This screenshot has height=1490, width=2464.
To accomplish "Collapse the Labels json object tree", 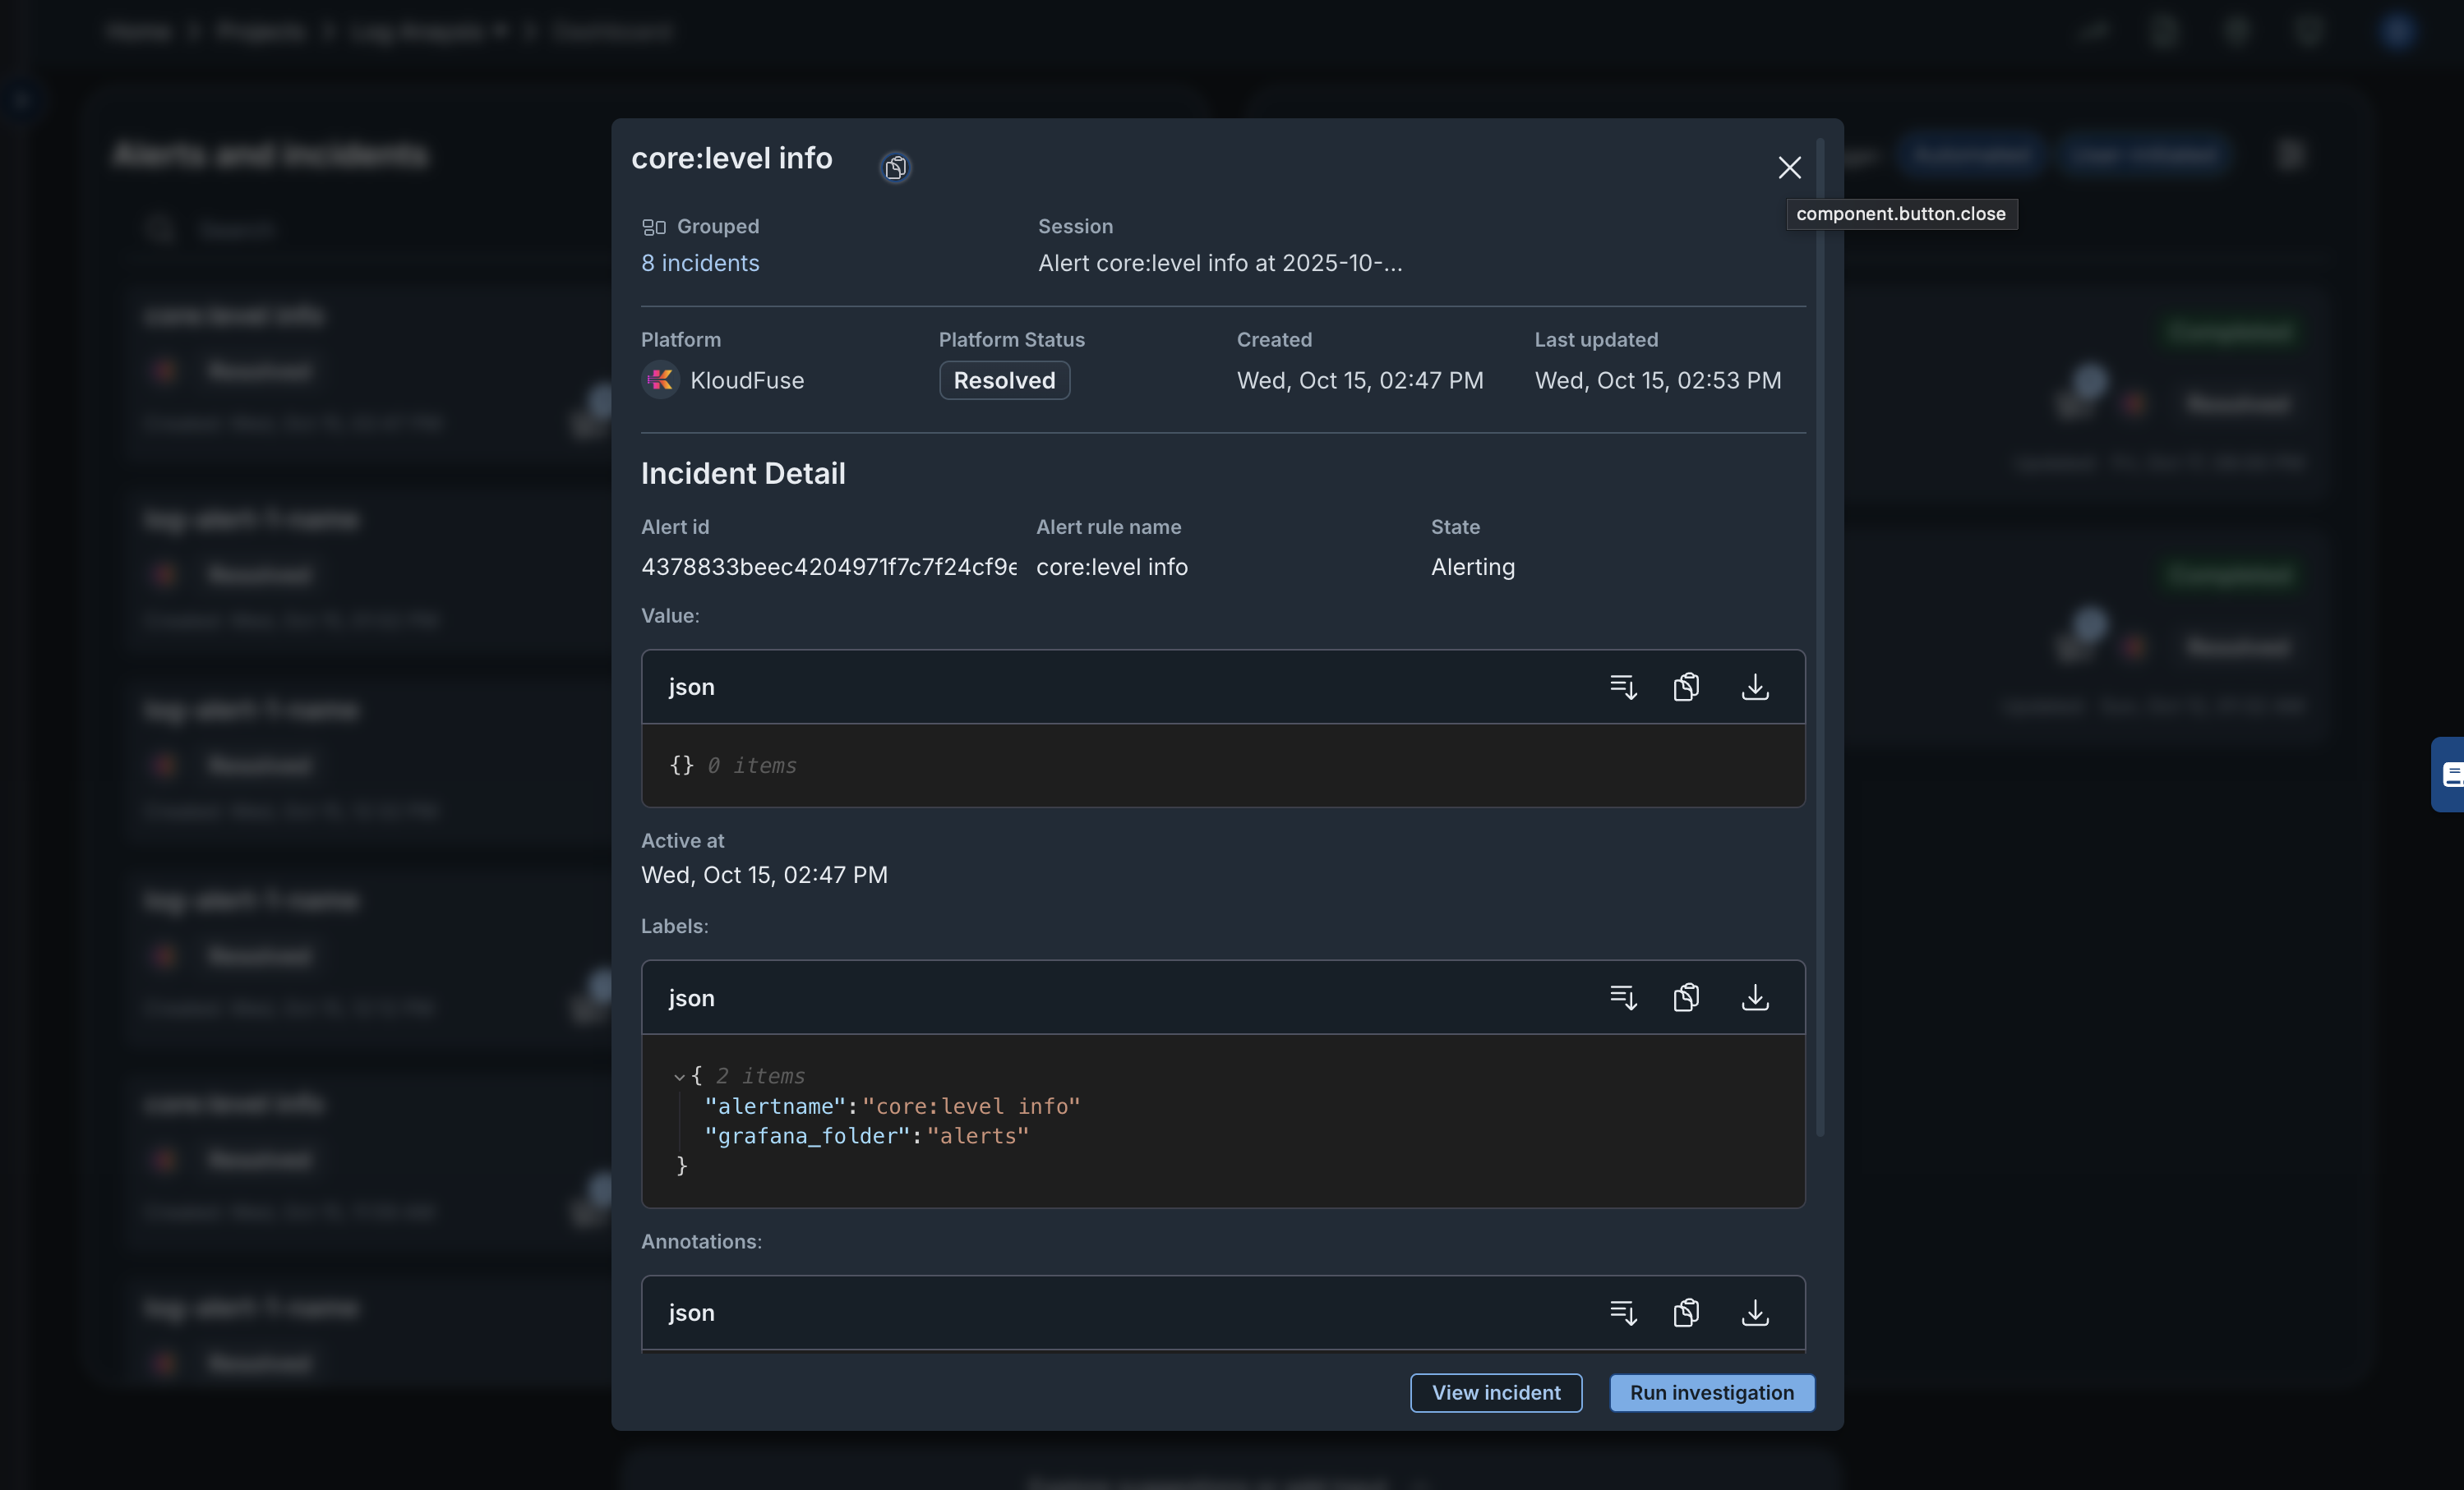I will 679,1076.
